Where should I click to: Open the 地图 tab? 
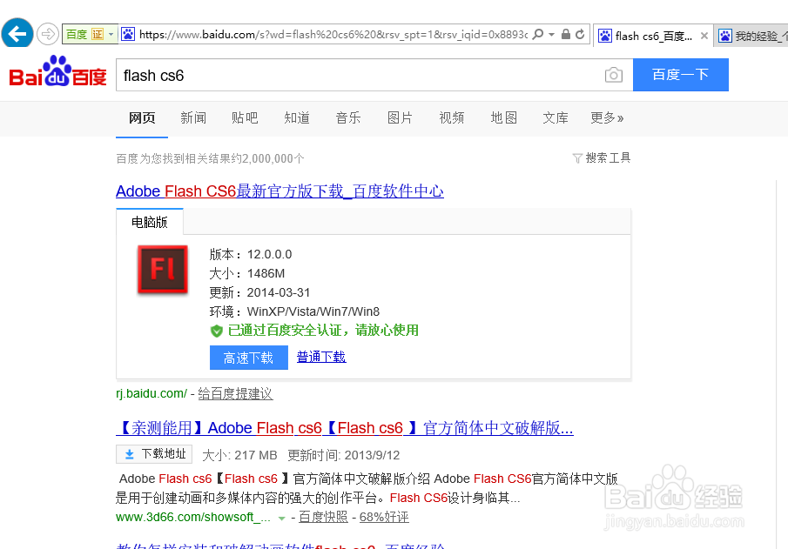(503, 118)
